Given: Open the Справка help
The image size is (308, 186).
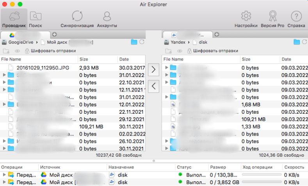Looking at the screenshot, I should (296, 19).
